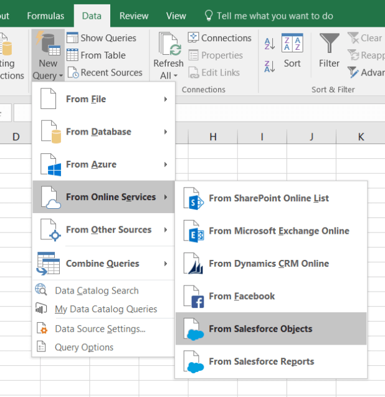Expand the From Other Sources submenu arrow
Image resolution: width=385 pixels, height=397 pixels.
click(x=166, y=230)
